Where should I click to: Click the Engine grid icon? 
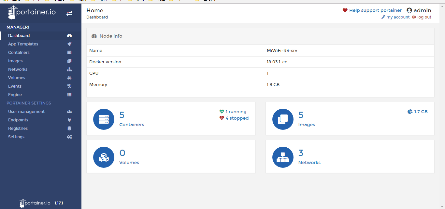(x=69, y=94)
